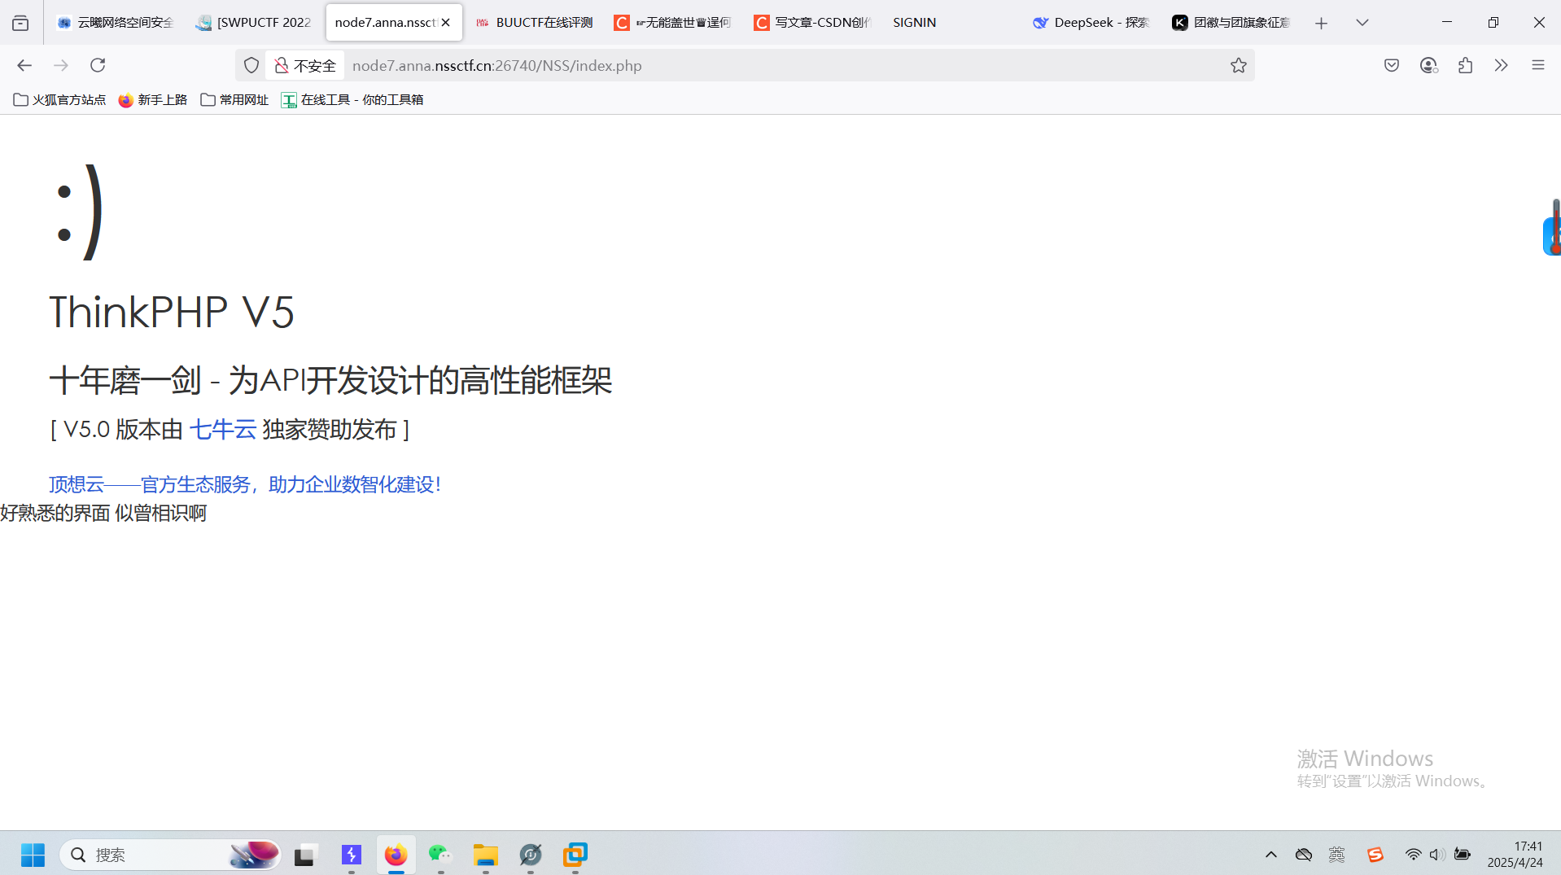List all tabs dropdown arrow
Image resolution: width=1561 pixels, height=875 pixels.
click(1362, 23)
